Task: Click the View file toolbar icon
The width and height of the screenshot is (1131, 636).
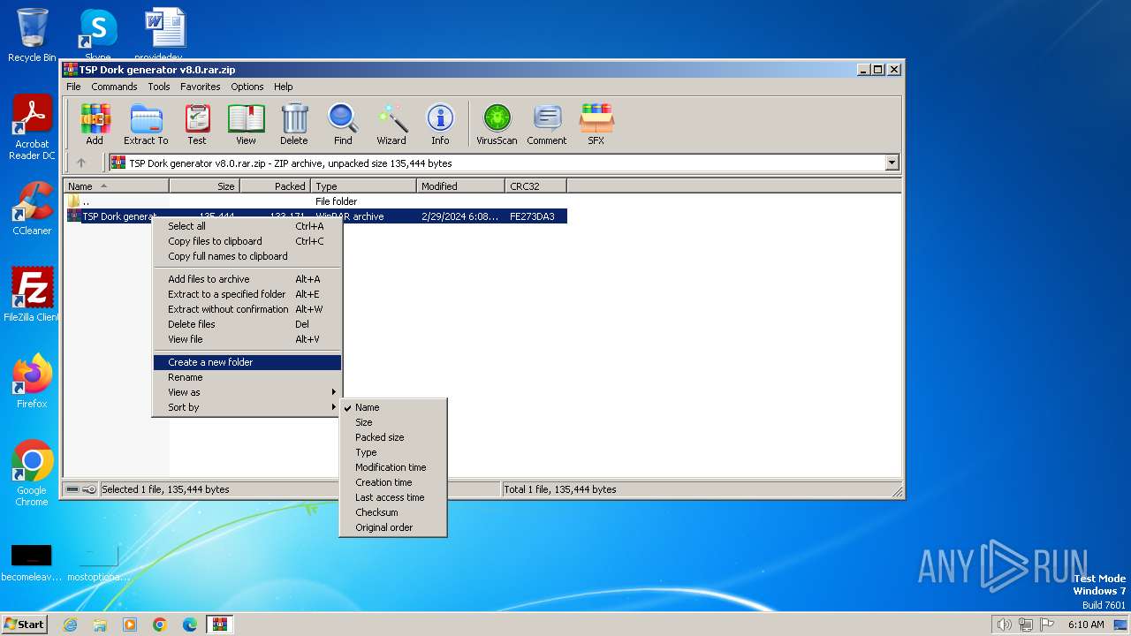Action: 246,124
